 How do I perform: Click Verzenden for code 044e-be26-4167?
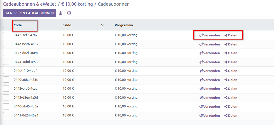[210, 44]
